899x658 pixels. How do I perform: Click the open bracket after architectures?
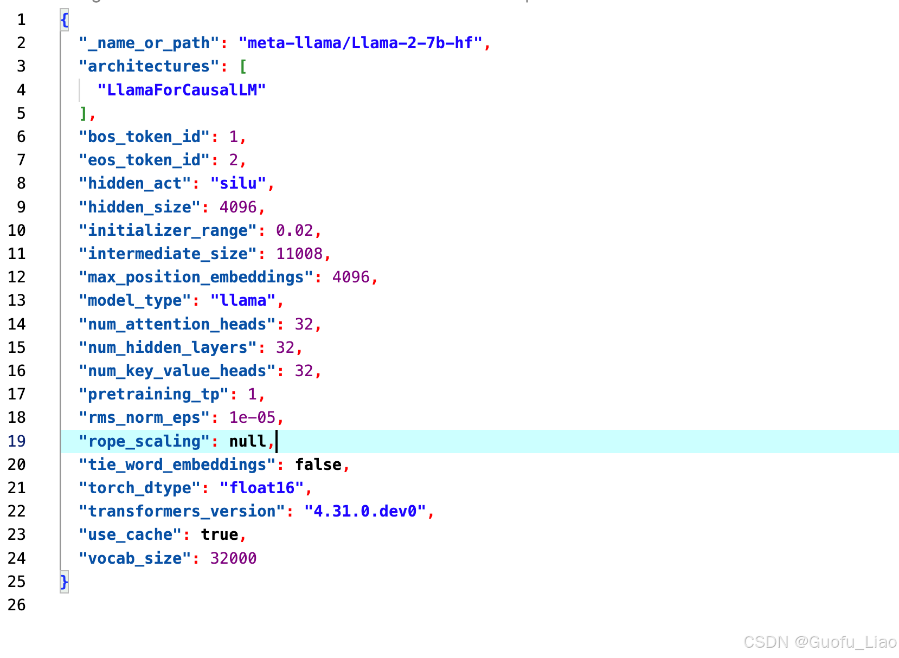(243, 66)
